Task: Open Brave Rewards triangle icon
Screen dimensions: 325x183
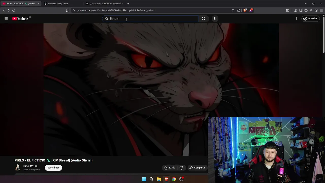Action: tap(251, 10)
